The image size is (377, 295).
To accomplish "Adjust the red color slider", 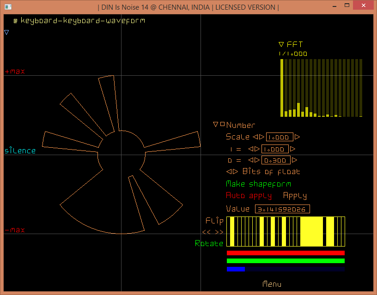I will coord(286,253).
